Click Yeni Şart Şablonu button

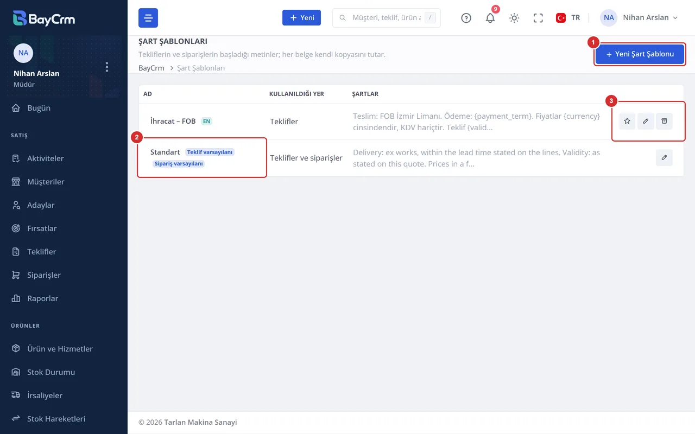pyautogui.click(x=640, y=54)
